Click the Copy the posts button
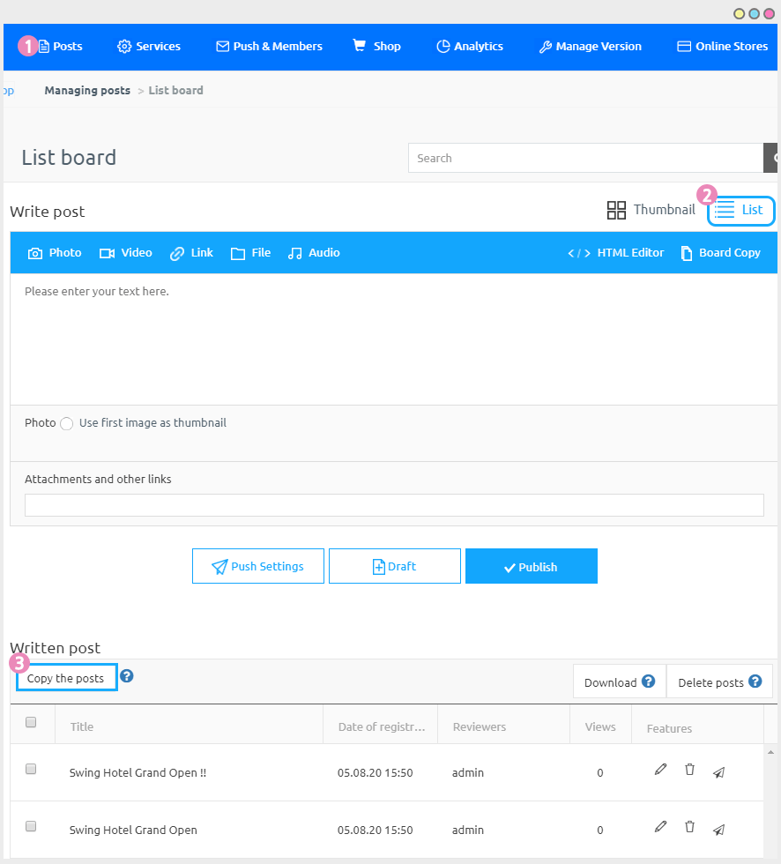The image size is (781, 864). (66, 677)
